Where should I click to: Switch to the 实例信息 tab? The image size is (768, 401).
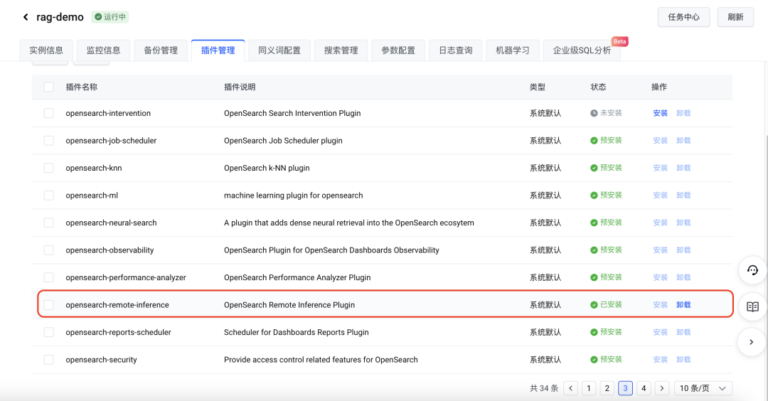(46, 50)
